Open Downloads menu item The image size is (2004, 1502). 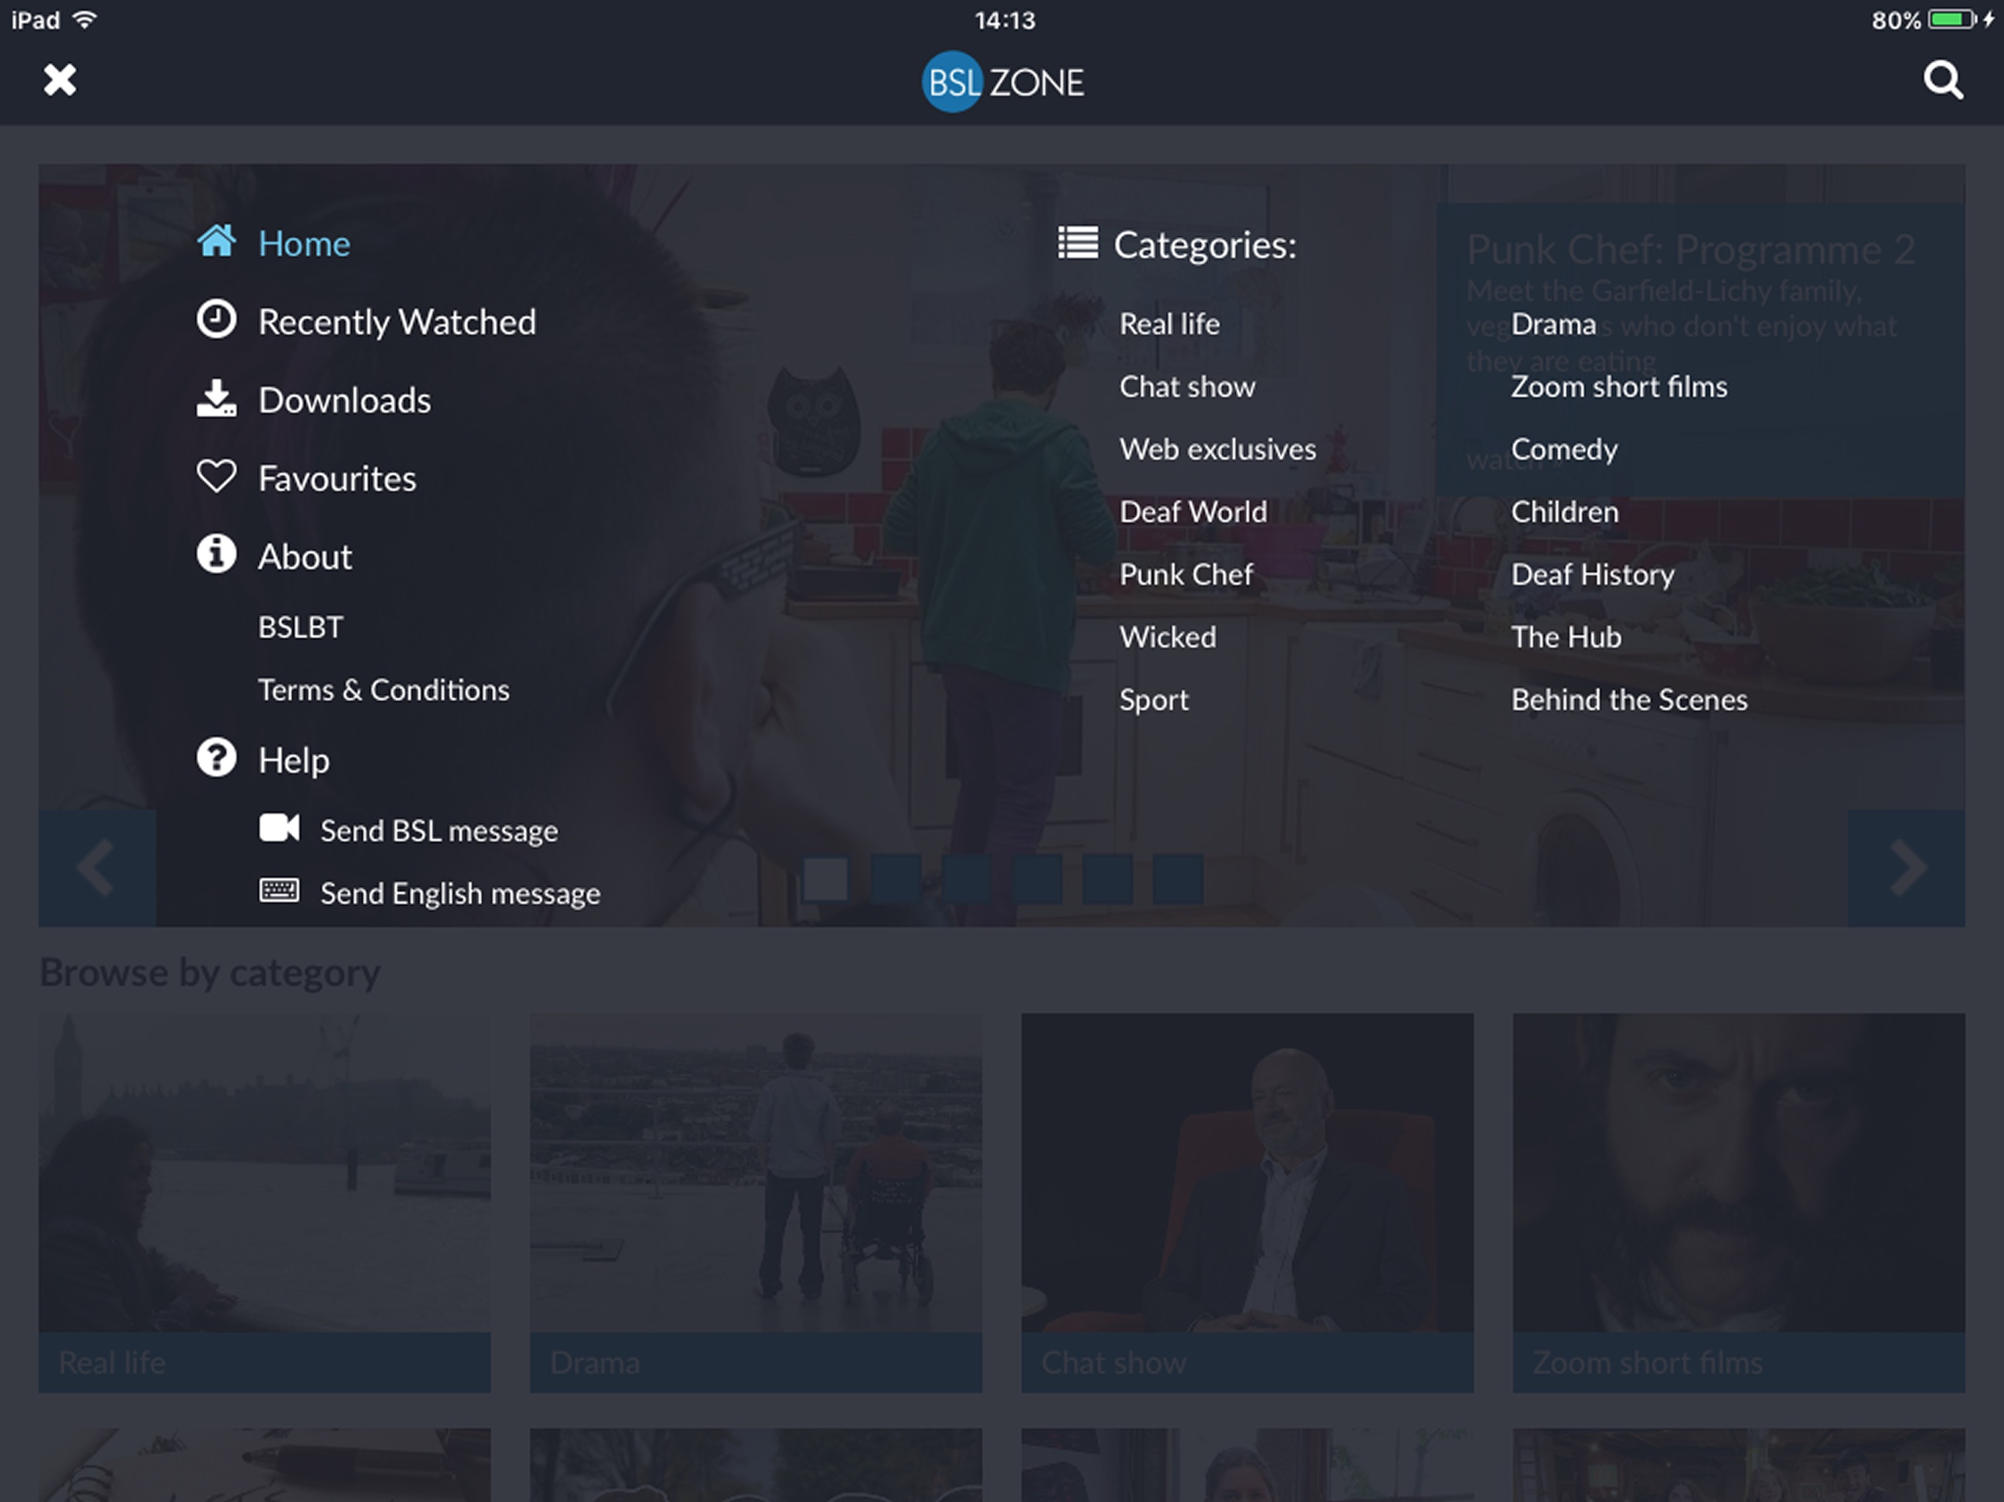pos(344,400)
